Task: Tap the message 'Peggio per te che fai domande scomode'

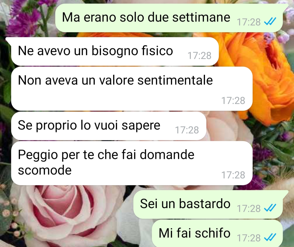Action: click(132, 163)
